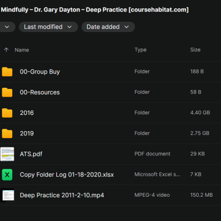The image size is (221, 221).
Task: Select the 00-Group Buy row name
Action: [x=40, y=72]
